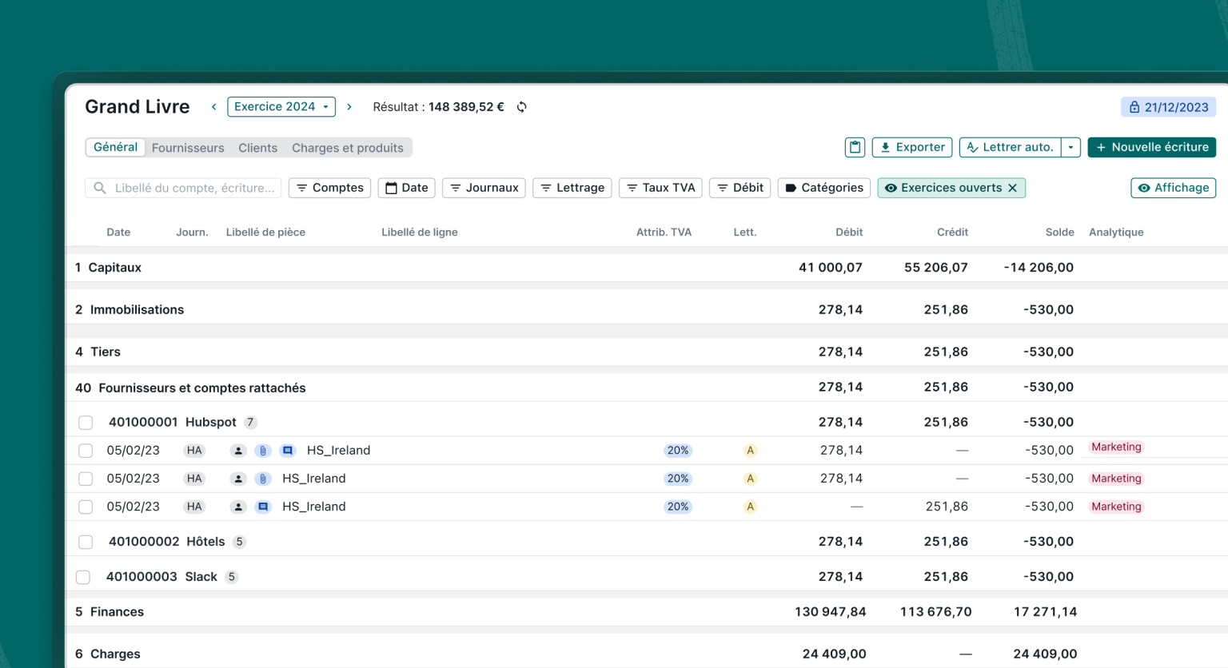Open the Lettrage filter

point(572,188)
